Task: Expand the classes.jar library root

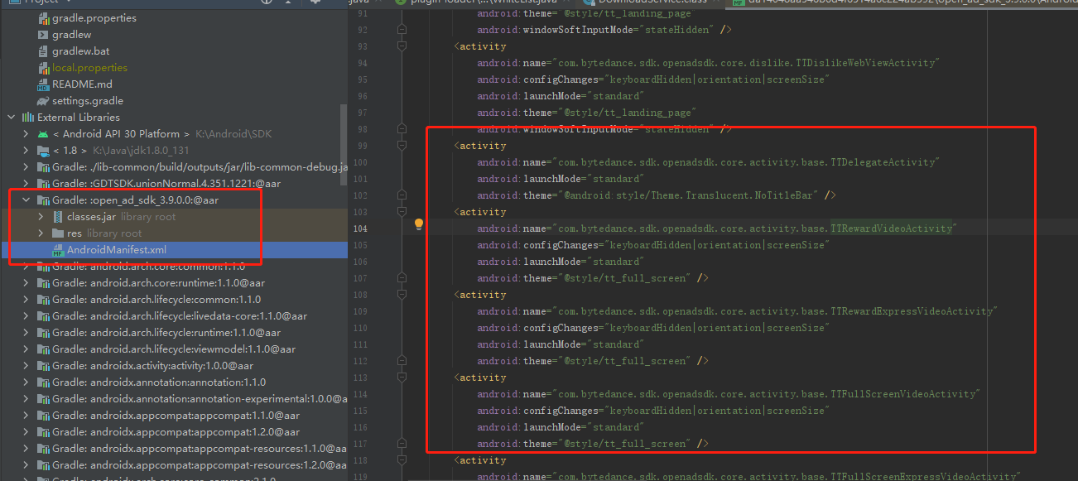Action: 41,217
